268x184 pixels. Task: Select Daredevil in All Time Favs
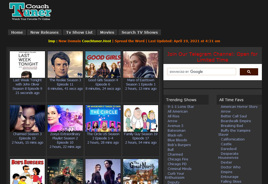[x=229, y=149]
